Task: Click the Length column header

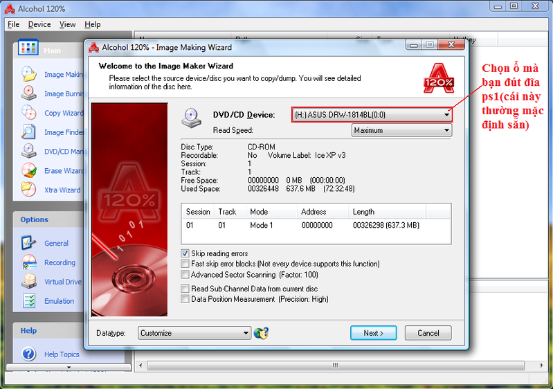Action: 387,212
